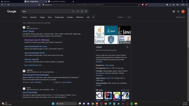Show more results from java.com
This screenshot has width=189, height=106.
pyautogui.click(x=33, y=65)
